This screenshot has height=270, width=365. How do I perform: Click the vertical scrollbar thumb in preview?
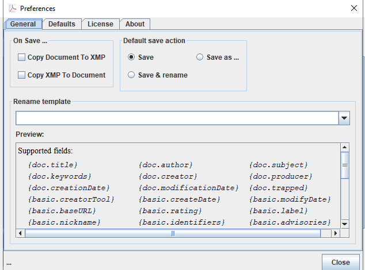pyautogui.click(x=344, y=165)
